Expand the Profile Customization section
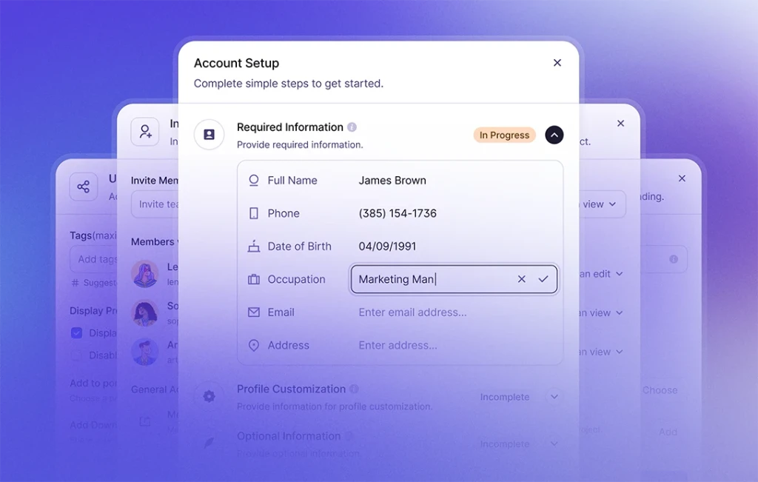758x482 pixels. click(x=554, y=397)
